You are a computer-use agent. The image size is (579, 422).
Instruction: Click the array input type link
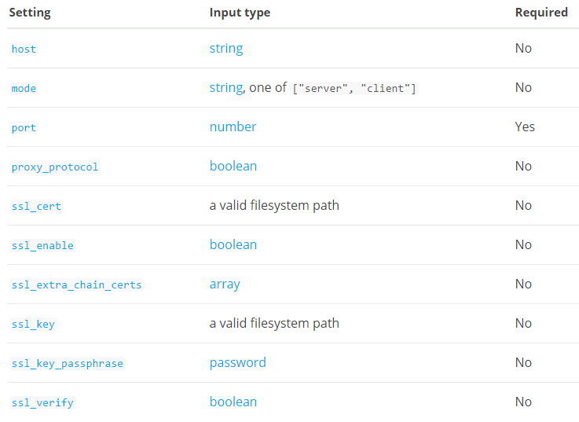click(225, 284)
